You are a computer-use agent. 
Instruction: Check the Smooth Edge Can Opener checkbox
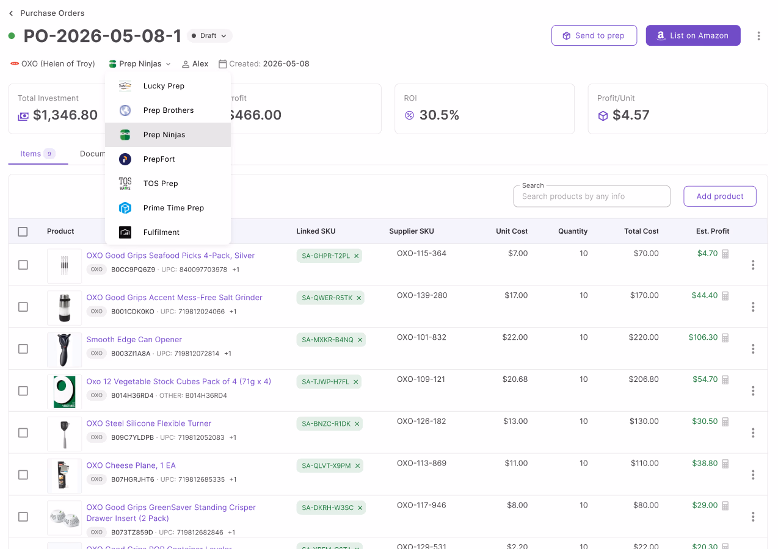coord(23,349)
